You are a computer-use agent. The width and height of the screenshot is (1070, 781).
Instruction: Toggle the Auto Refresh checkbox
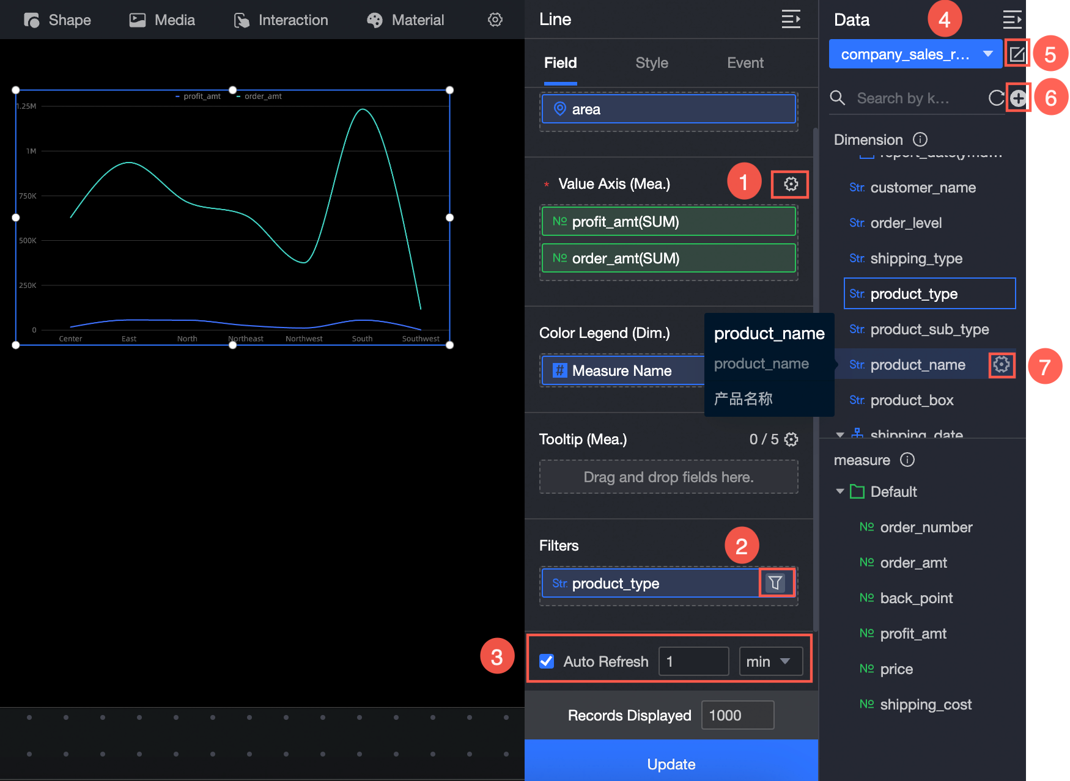coord(547,661)
